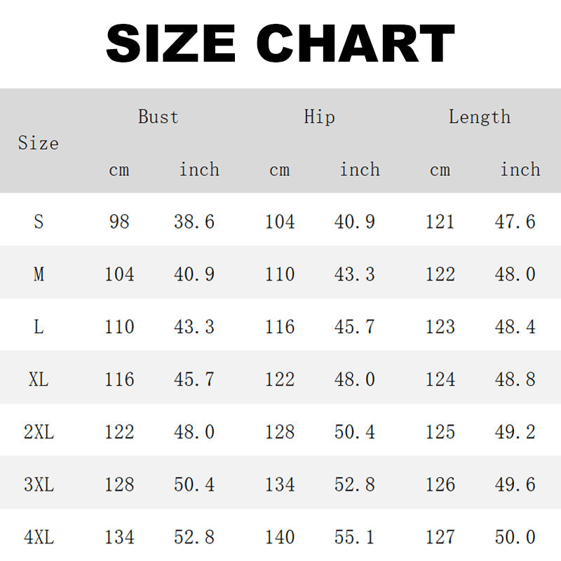
Task: Select the XL size row label
Action: 39,379
